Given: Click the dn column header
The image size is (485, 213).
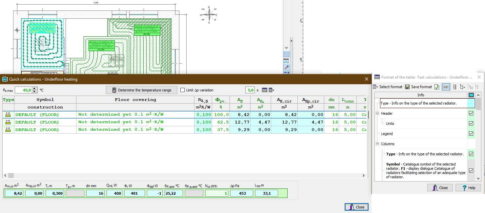Looking at the screenshot, I should click(x=332, y=100).
